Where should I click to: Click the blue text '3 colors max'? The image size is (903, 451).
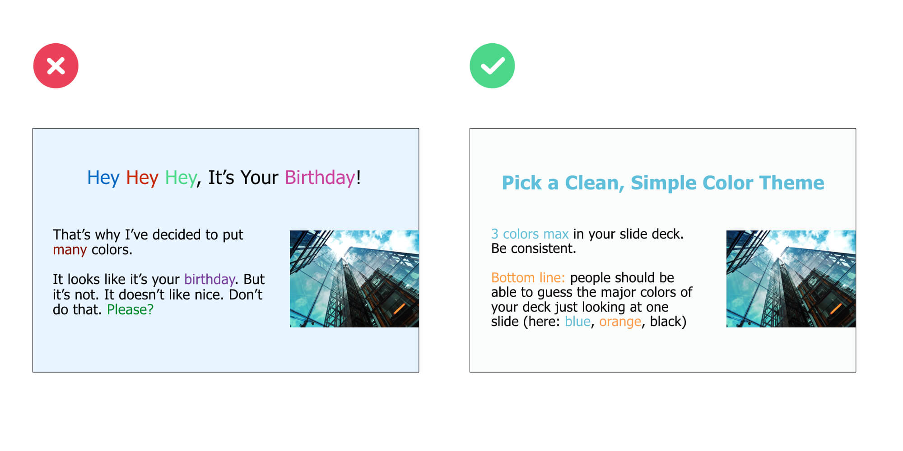click(x=530, y=234)
